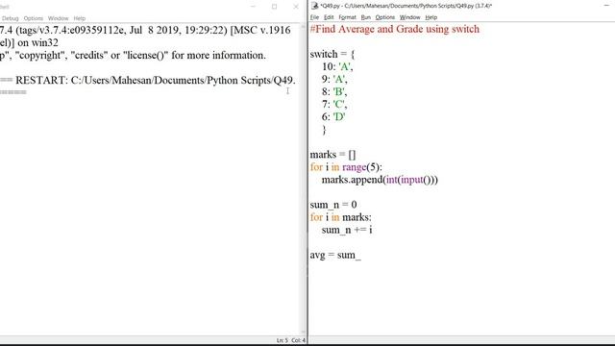Click the closing brace of the switch dictionary

coord(324,130)
